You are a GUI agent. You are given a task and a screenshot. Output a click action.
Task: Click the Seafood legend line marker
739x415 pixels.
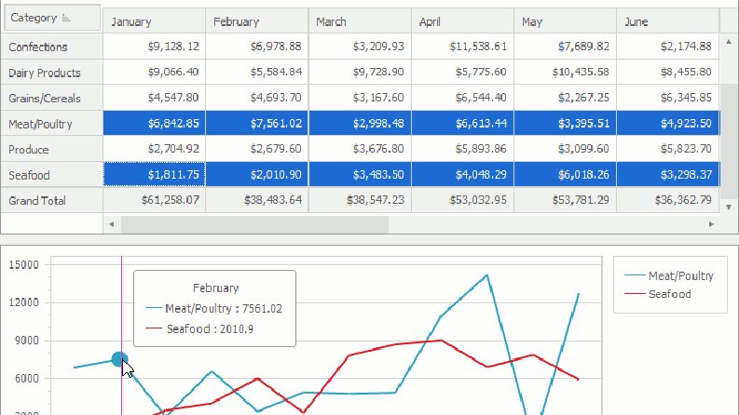click(635, 294)
